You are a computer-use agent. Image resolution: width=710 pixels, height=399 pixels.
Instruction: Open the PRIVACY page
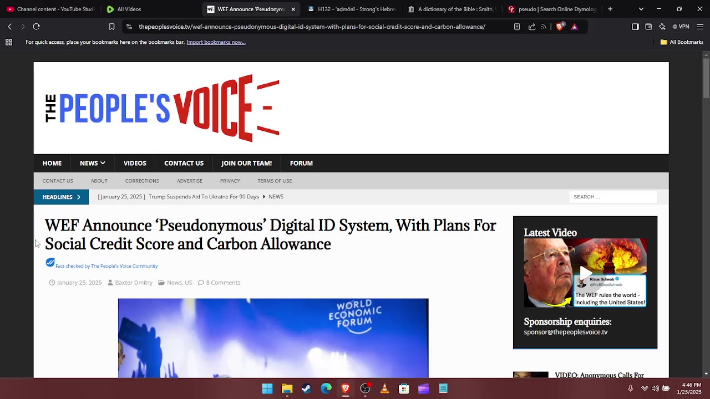pos(230,181)
